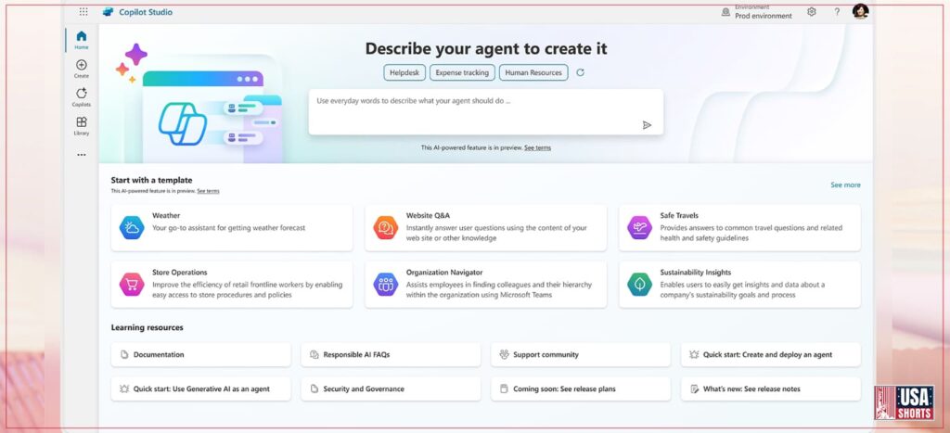The image size is (950, 433).
Task: Open the Weather template card
Action: click(x=231, y=228)
